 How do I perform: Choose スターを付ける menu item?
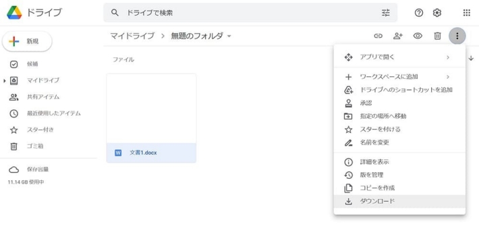pyautogui.click(x=399, y=129)
